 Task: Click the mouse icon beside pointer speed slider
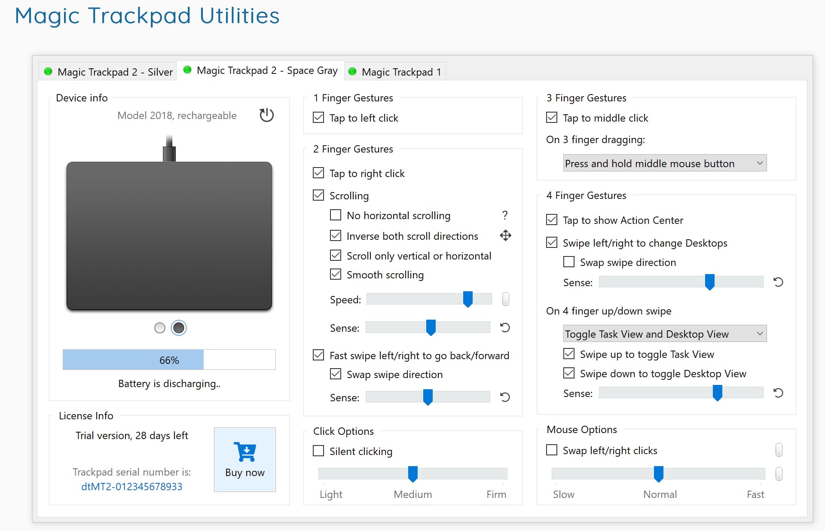[779, 474]
